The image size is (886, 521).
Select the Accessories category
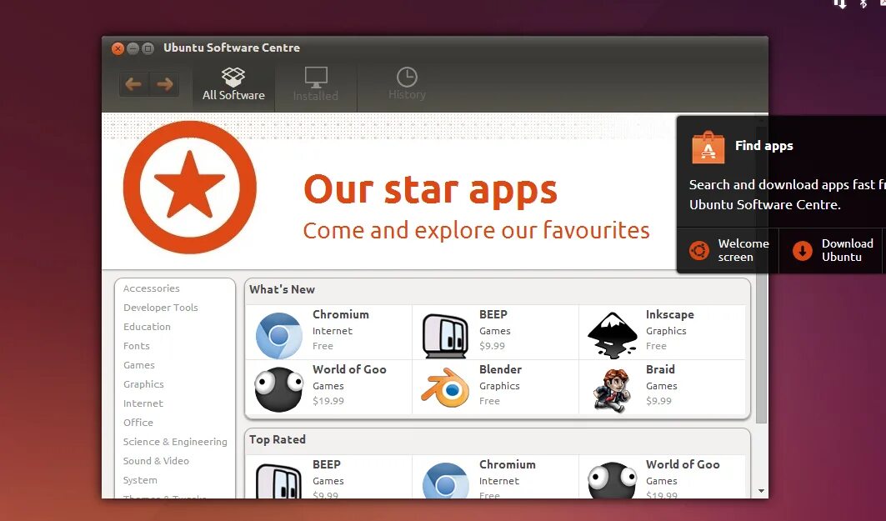coord(152,288)
